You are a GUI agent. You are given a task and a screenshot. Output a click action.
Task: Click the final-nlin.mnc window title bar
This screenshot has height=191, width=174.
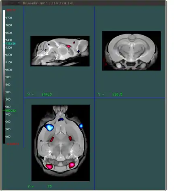(x=83, y=3)
